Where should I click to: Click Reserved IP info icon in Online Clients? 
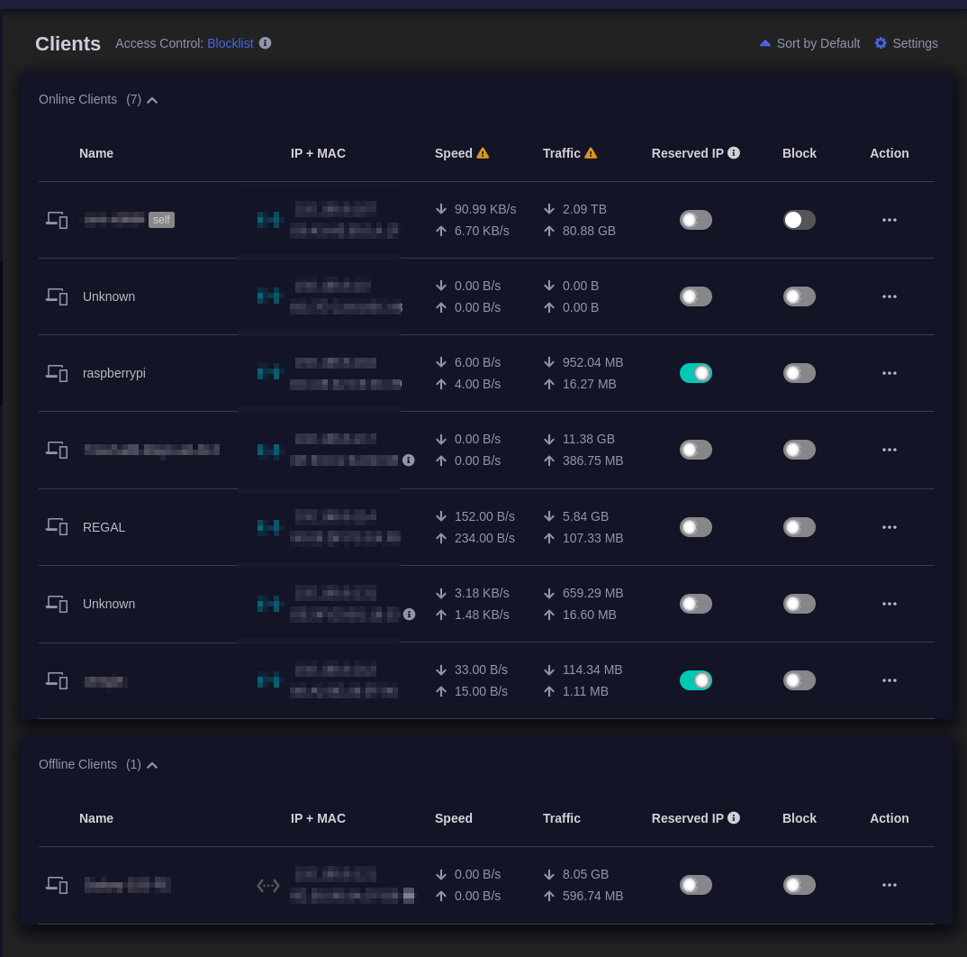734,152
